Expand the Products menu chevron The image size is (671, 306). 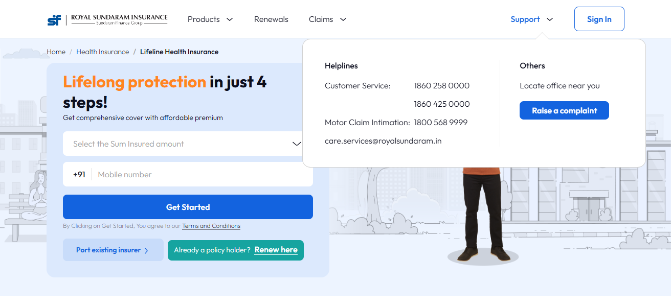click(230, 19)
